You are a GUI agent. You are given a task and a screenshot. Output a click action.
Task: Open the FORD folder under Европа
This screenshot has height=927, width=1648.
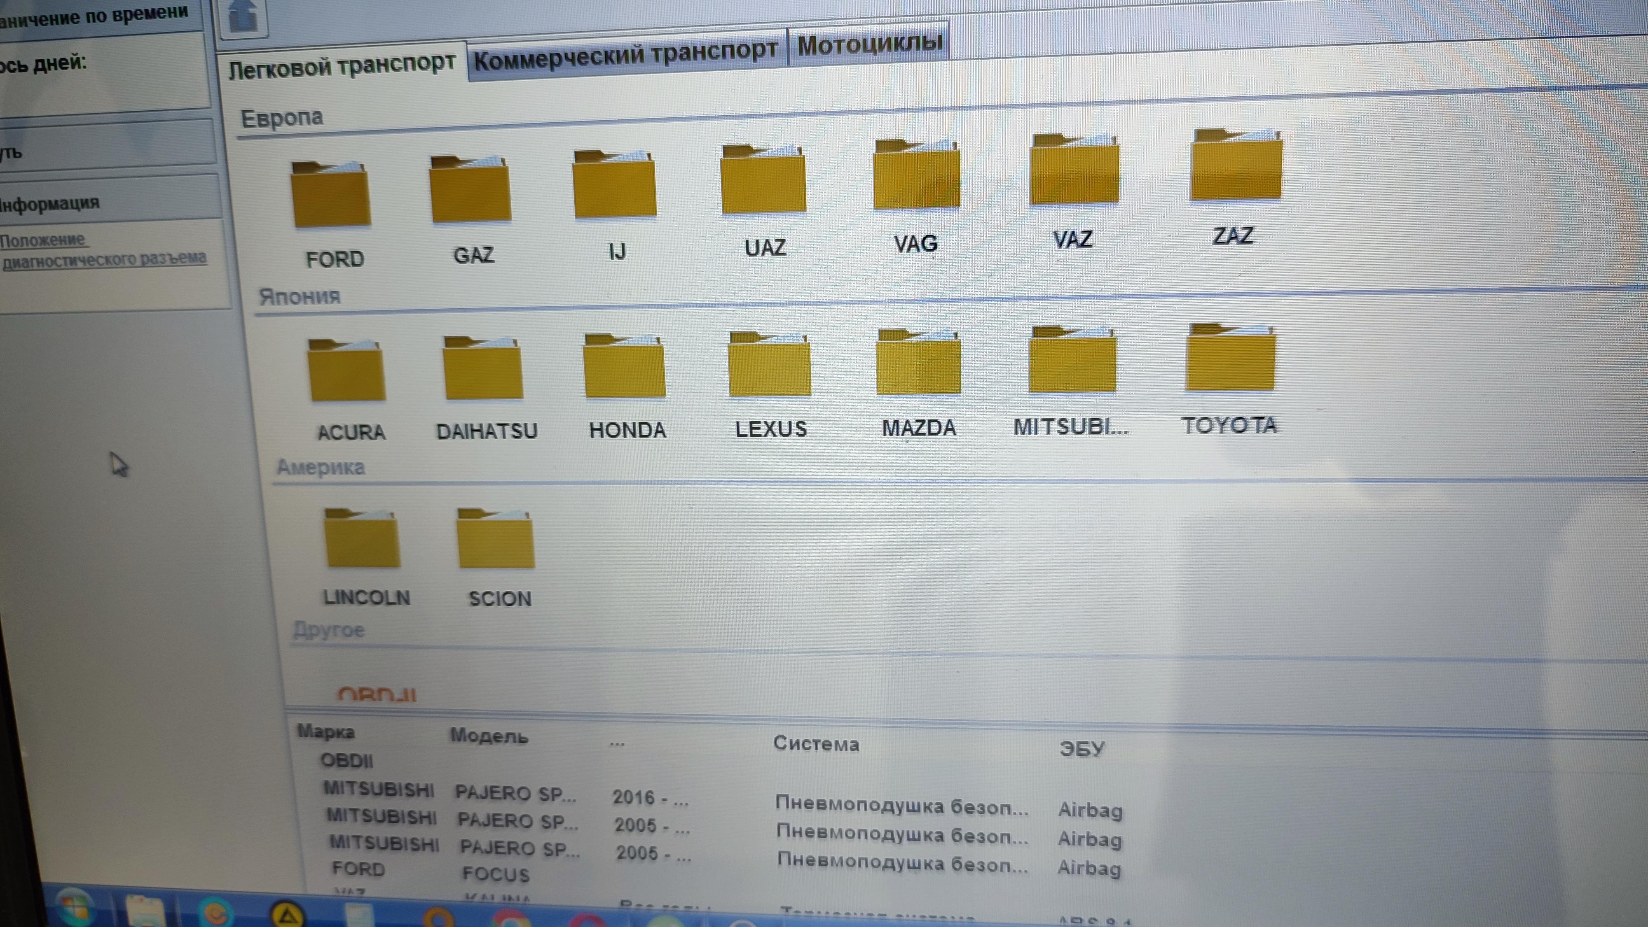(x=331, y=195)
